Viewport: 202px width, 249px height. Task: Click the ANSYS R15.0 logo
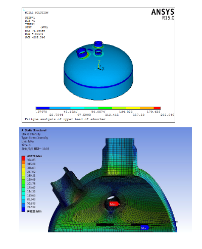pyautogui.click(x=163, y=14)
